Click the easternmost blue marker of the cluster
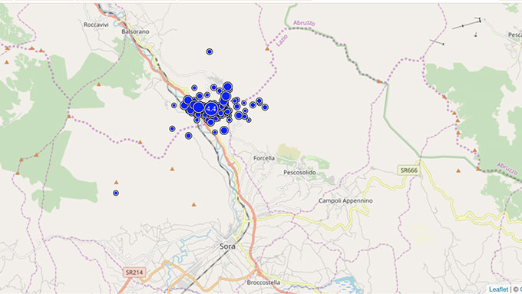Screen dimensions: 522x294 265,107
